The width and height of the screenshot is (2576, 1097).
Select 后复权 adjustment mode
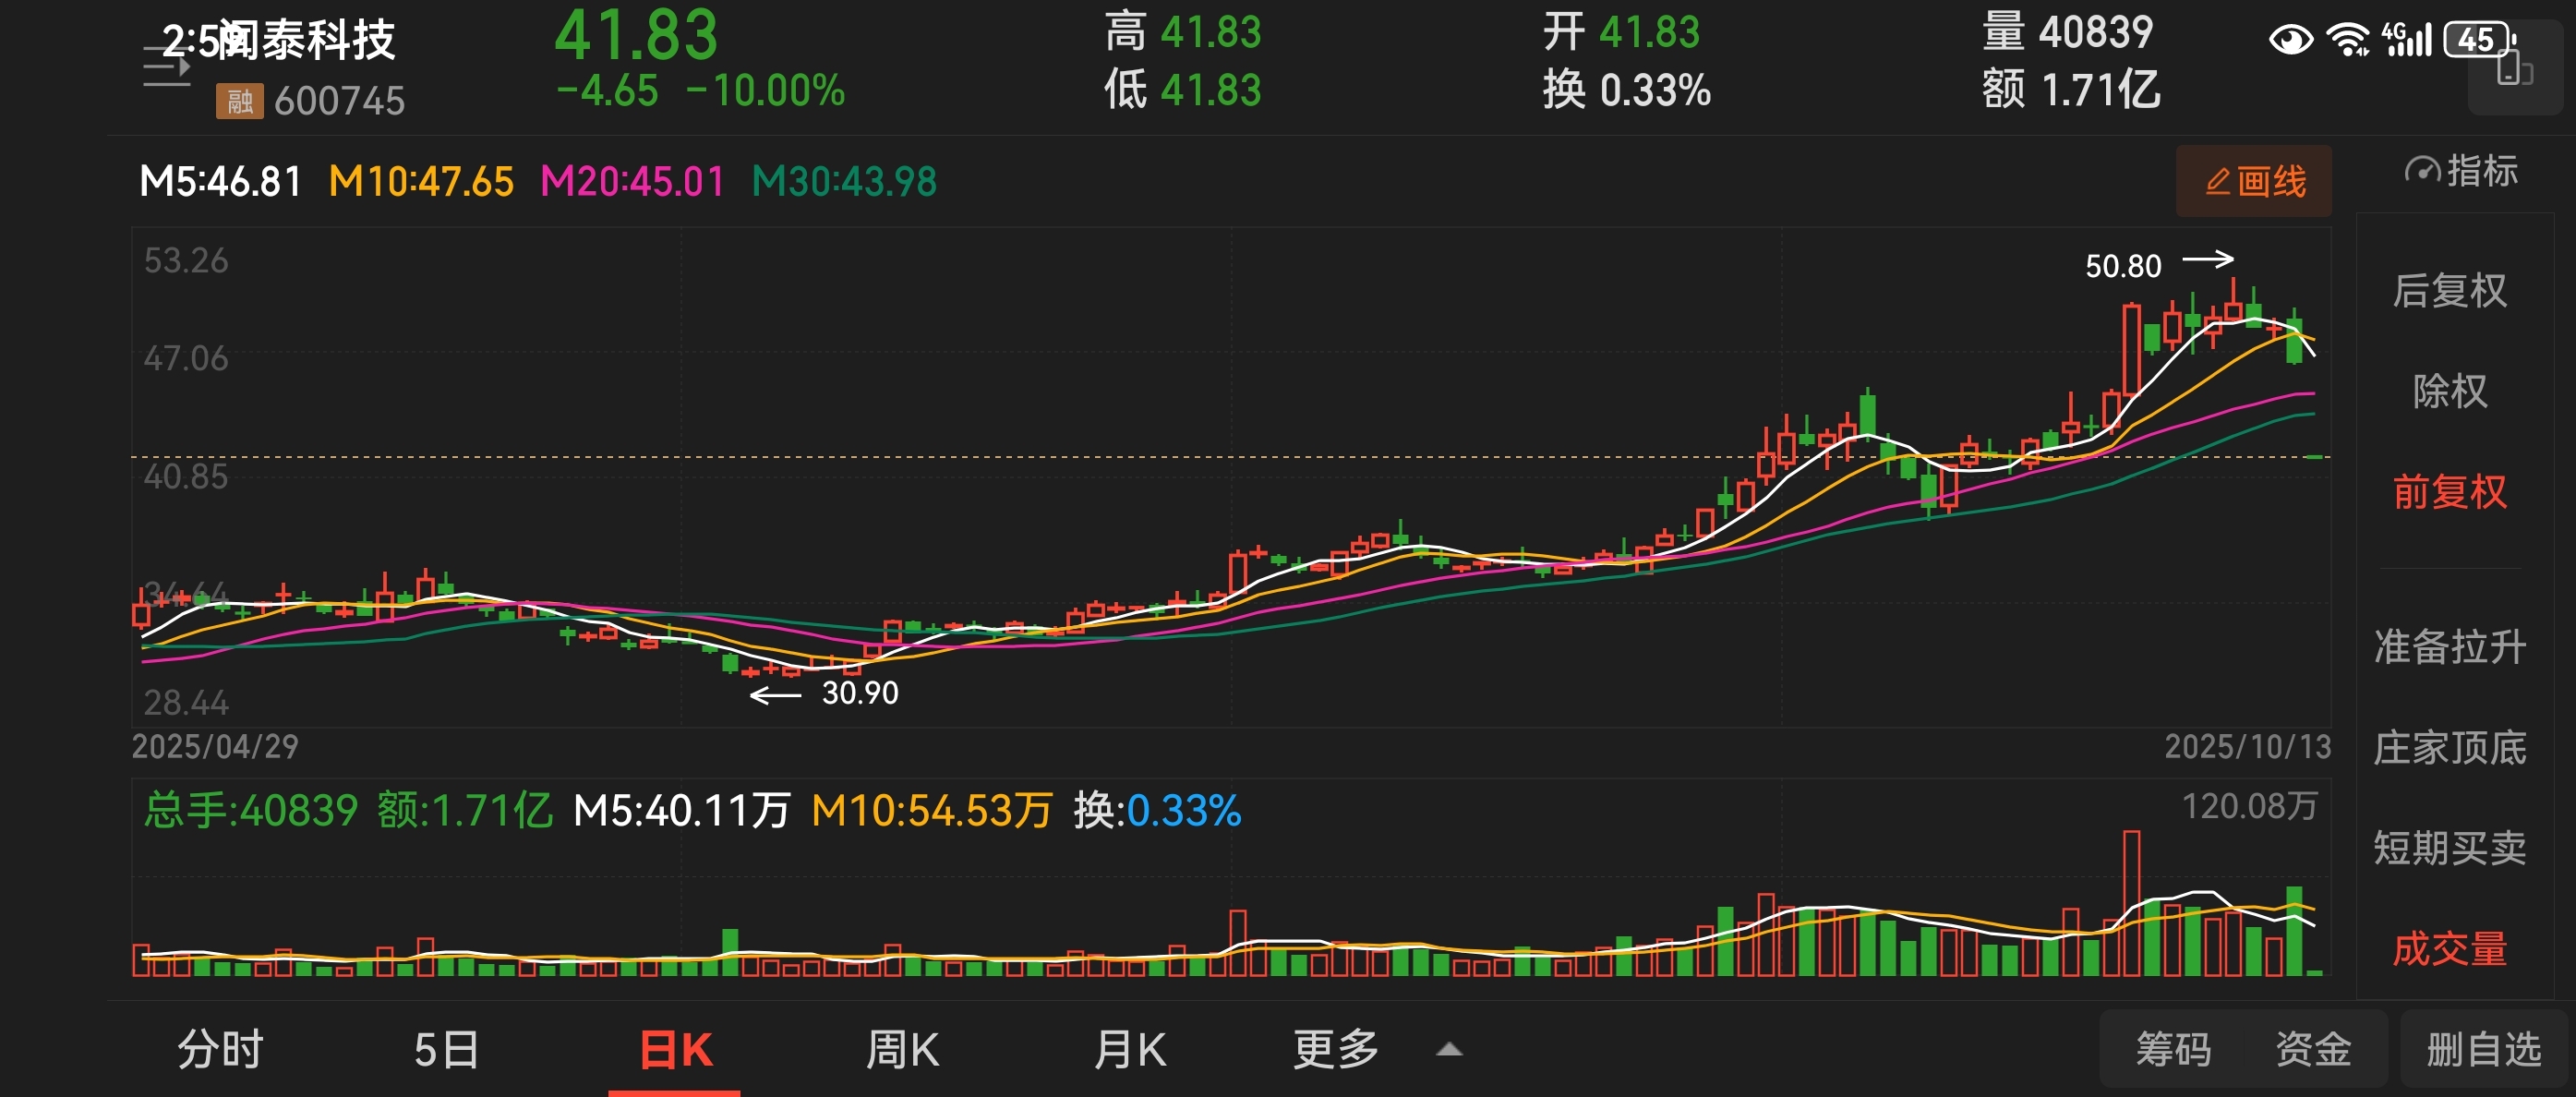point(2449,291)
